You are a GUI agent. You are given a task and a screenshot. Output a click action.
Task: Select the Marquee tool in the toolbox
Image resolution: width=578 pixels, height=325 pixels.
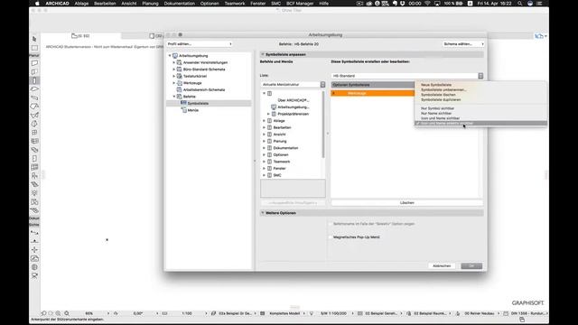[x=34, y=48]
